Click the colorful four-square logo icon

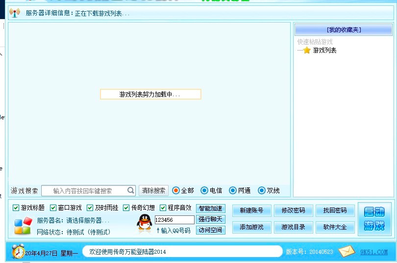tap(24, 226)
